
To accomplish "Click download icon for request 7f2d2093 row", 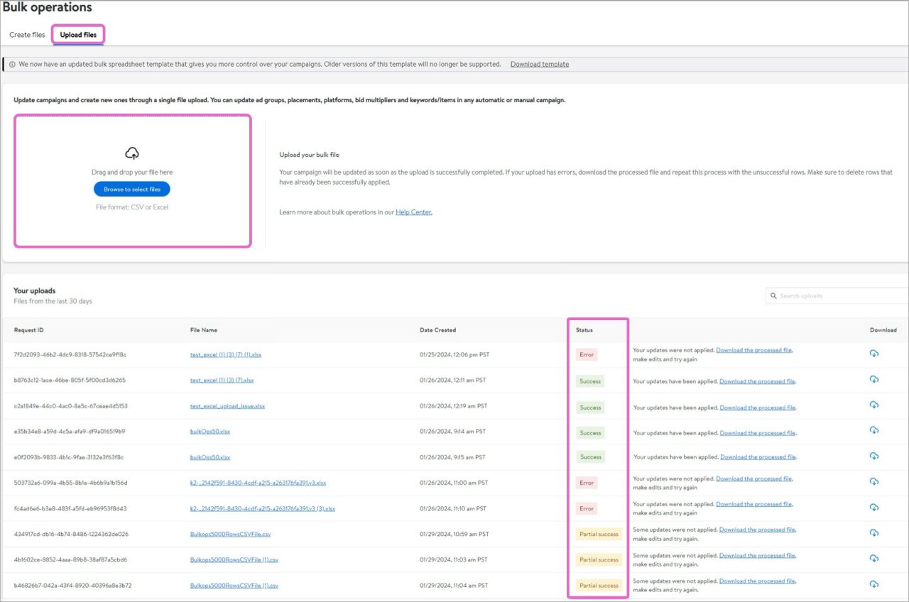I will pyautogui.click(x=873, y=354).
